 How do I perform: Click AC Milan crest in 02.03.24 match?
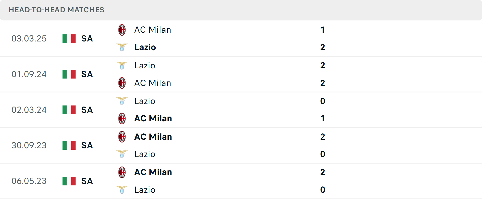122,119
